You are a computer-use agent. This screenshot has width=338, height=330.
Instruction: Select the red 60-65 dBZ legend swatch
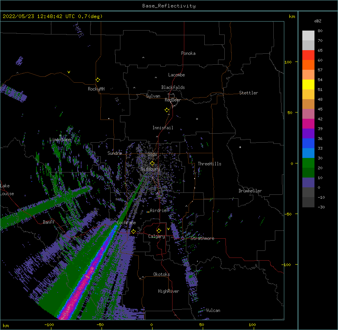point(308,55)
